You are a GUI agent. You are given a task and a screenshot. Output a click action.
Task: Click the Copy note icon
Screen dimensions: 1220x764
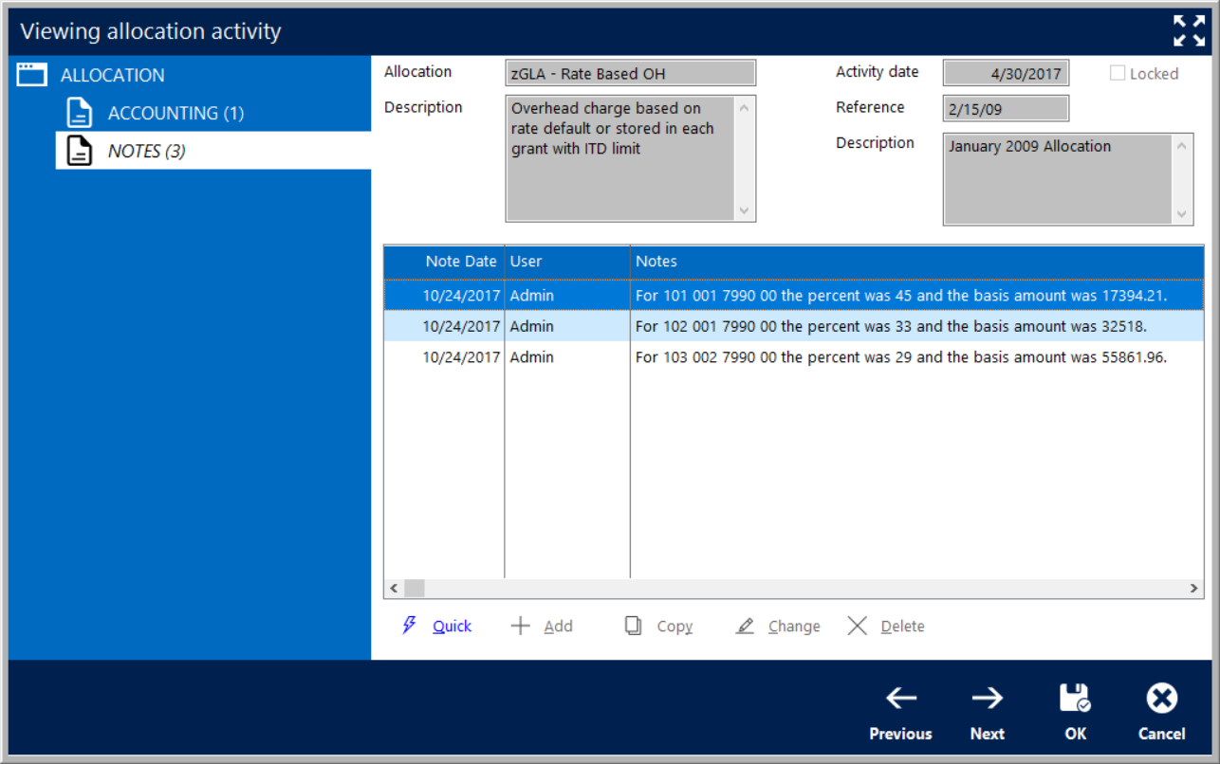[x=633, y=626]
